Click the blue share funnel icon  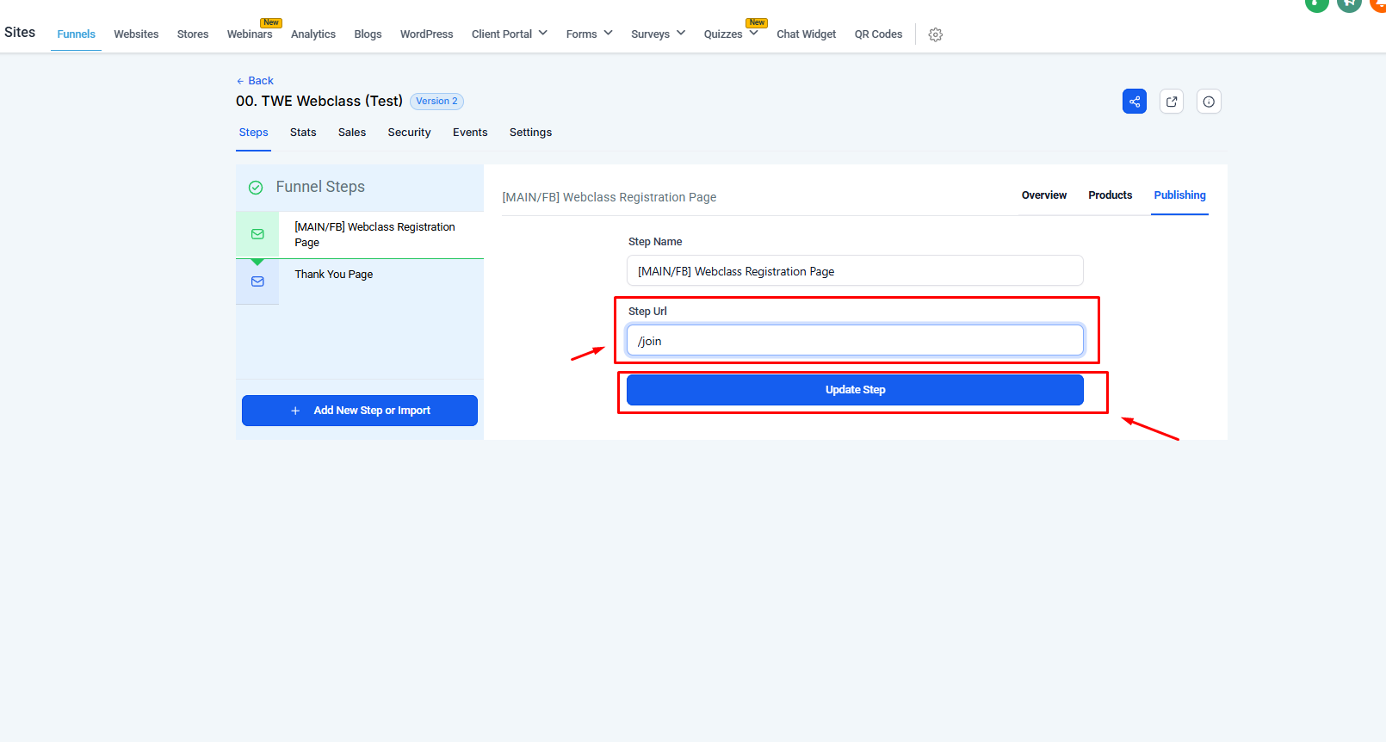[1134, 102]
